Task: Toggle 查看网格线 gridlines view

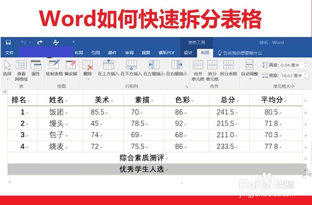Action: tap(21, 70)
